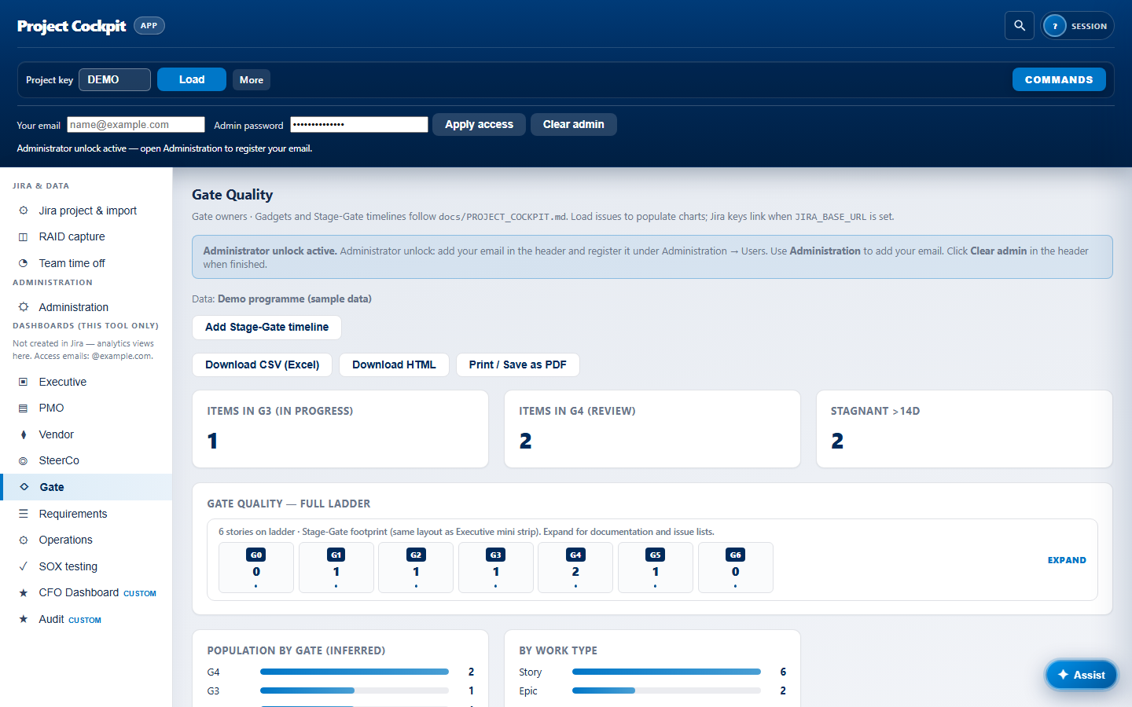Select the G6 gate tile

[x=736, y=567]
